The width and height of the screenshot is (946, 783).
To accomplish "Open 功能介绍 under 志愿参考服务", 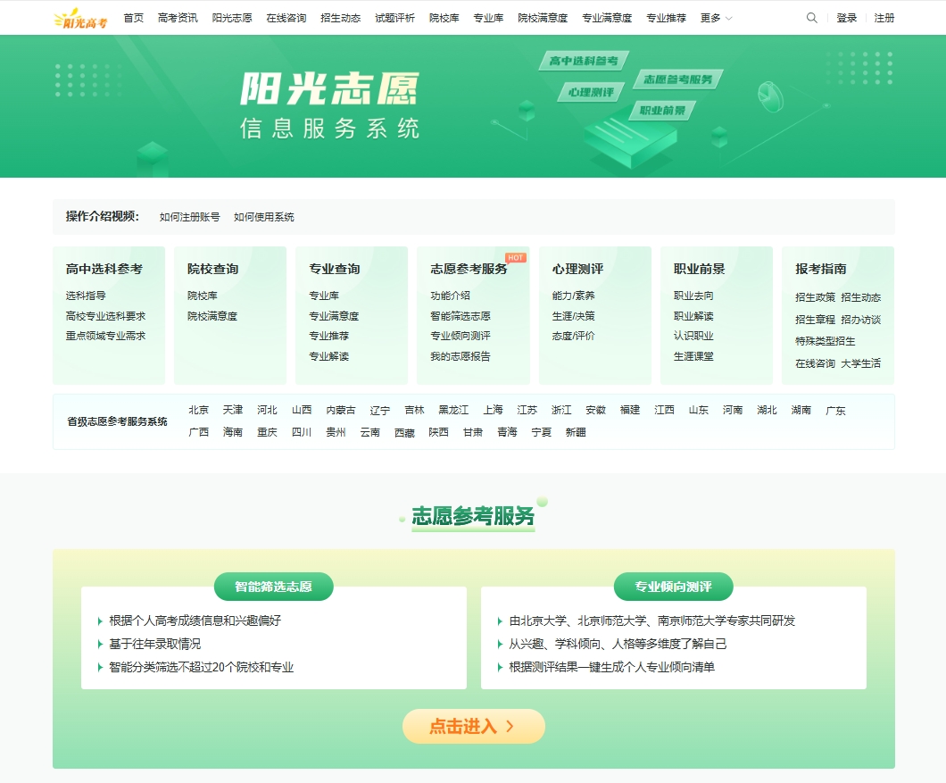I will 450,296.
